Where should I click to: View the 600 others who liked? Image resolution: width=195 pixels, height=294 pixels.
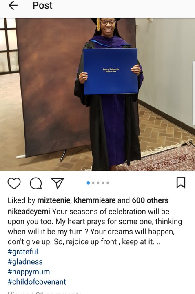(150, 200)
